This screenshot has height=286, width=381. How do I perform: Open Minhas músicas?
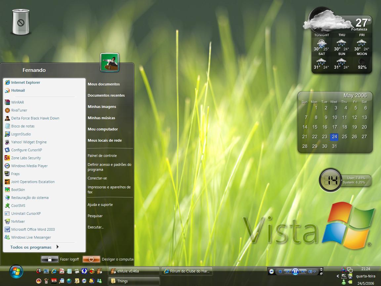pos(101,118)
